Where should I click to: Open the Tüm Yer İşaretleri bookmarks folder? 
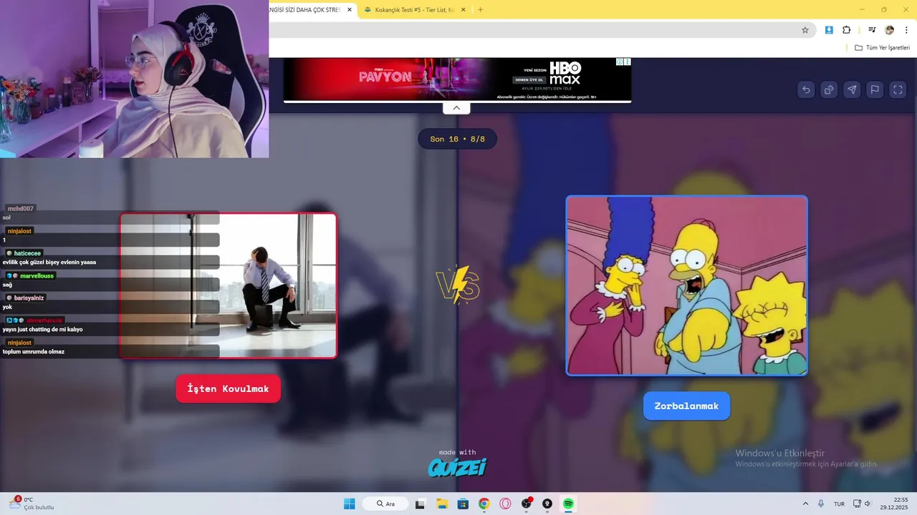click(x=882, y=48)
